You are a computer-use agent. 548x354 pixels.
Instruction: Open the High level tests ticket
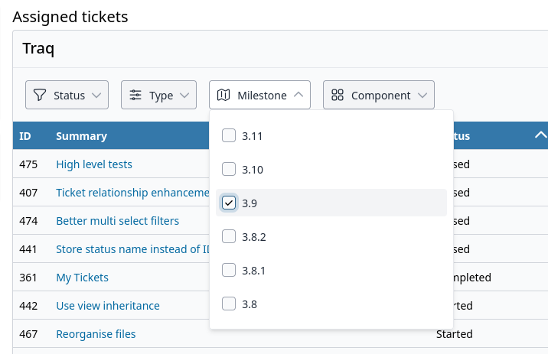pos(94,164)
